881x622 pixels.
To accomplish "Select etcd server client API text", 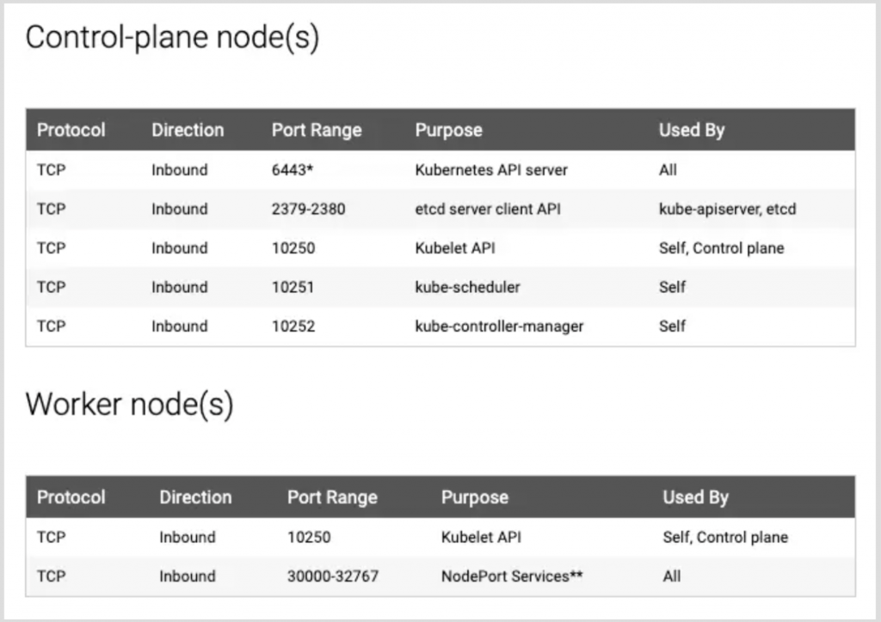I will [488, 210].
